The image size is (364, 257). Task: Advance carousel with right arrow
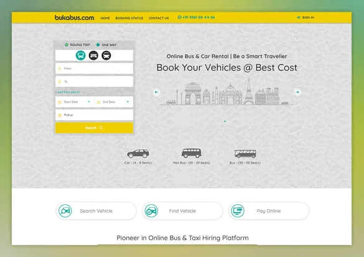297,92
